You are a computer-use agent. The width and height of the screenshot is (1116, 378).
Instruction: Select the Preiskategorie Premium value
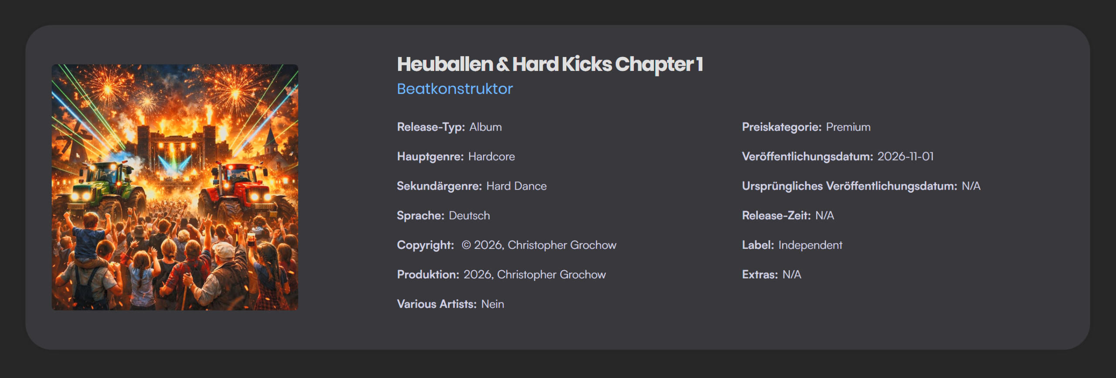pos(848,127)
